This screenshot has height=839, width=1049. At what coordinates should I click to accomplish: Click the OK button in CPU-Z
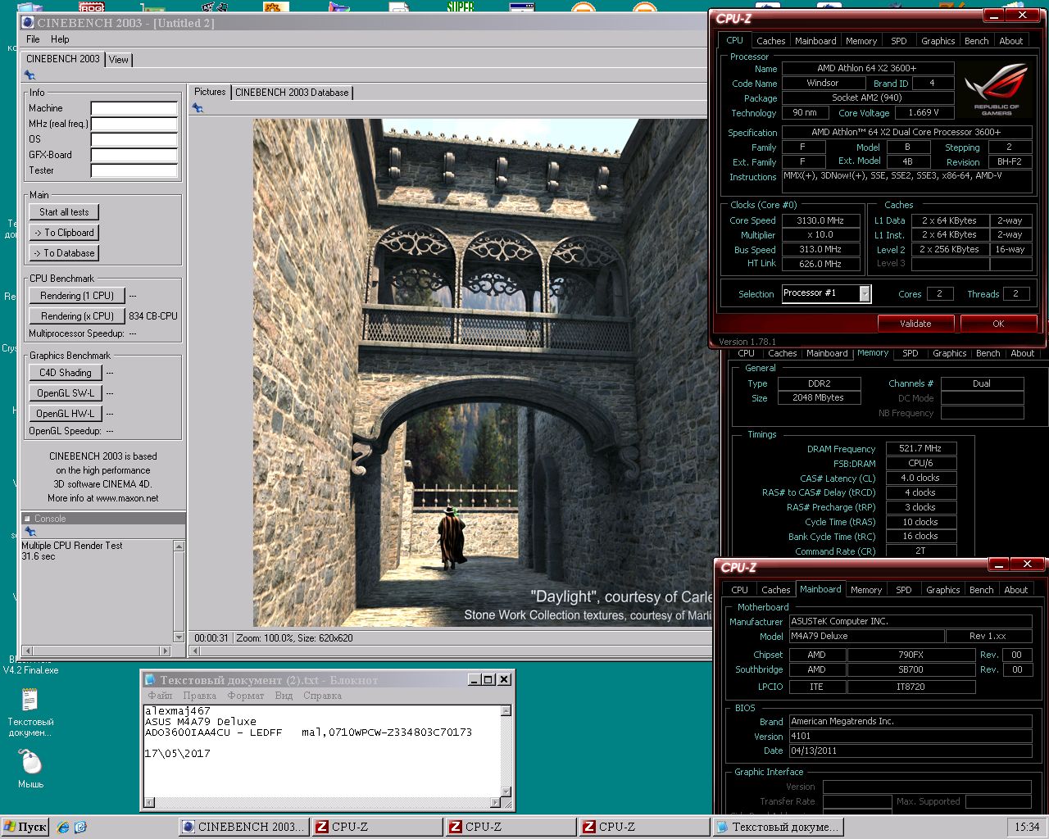998,324
